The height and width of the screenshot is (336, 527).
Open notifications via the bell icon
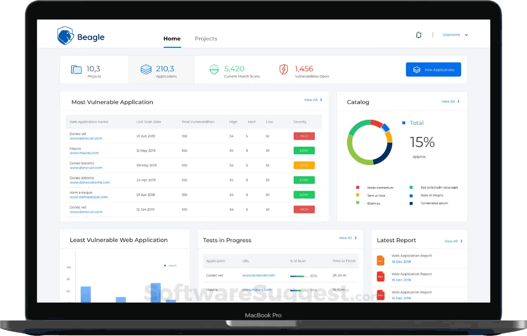click(419, 34)
